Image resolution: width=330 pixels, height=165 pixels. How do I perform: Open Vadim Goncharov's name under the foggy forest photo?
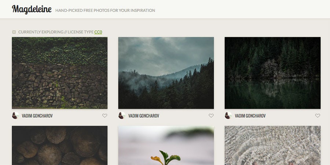pyautogui.click(x=144, y=116)
